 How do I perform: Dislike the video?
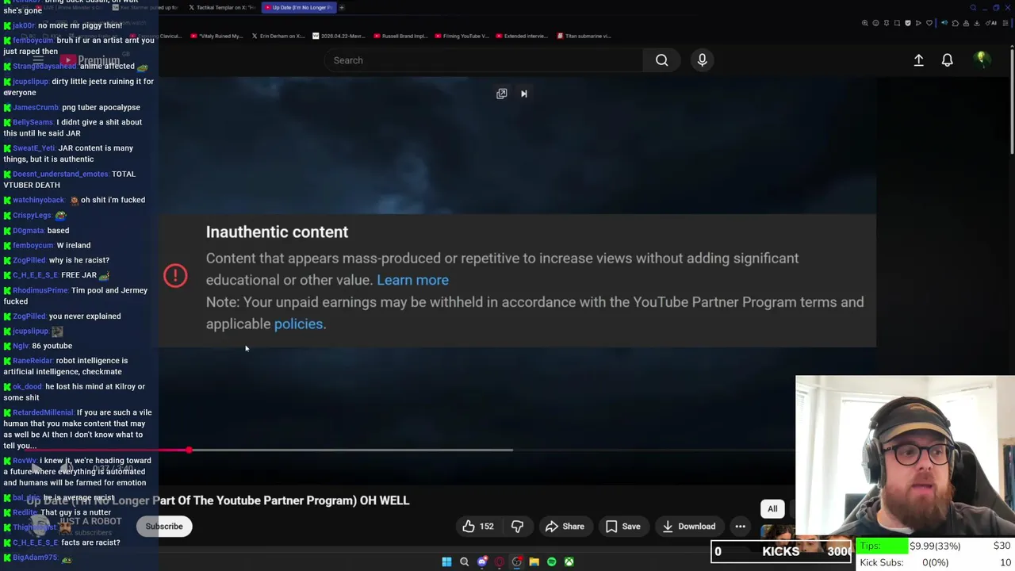pyautogui.click(x=517, y=526)
